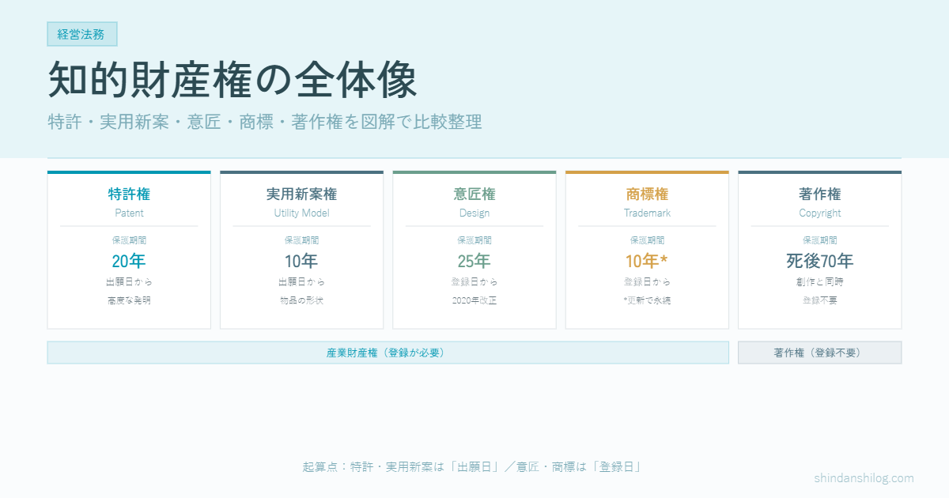The width and height of the screenshot is (949, 498).
Task: Open the 意匠権 card heading
Action: coord(475,194)
